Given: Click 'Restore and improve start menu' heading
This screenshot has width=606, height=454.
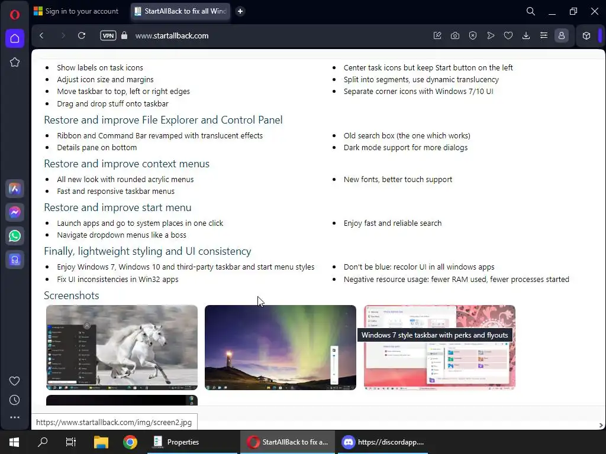Looking at the screenshot, I should 118,207.
